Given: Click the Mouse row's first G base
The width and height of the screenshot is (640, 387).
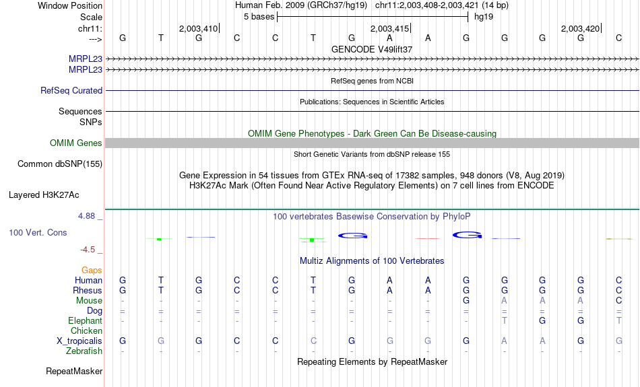Looking at the screenshot, I should tap(466, 301).
